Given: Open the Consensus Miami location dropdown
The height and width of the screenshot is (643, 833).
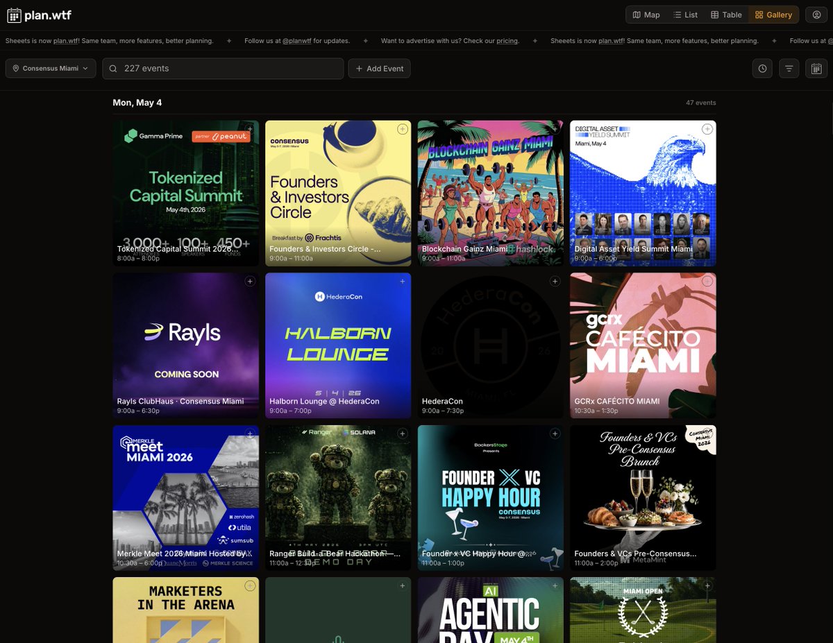Looking at the screenshot, I should (x=51, y=69).
